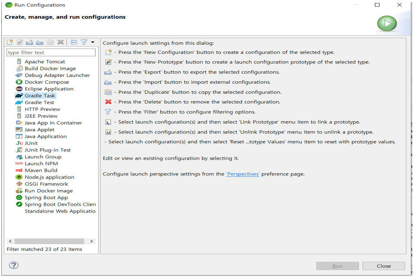This screenshot has width=415, height=279.
Task: Click the Gradle Task elephant icon
Action: coord(19,95)
